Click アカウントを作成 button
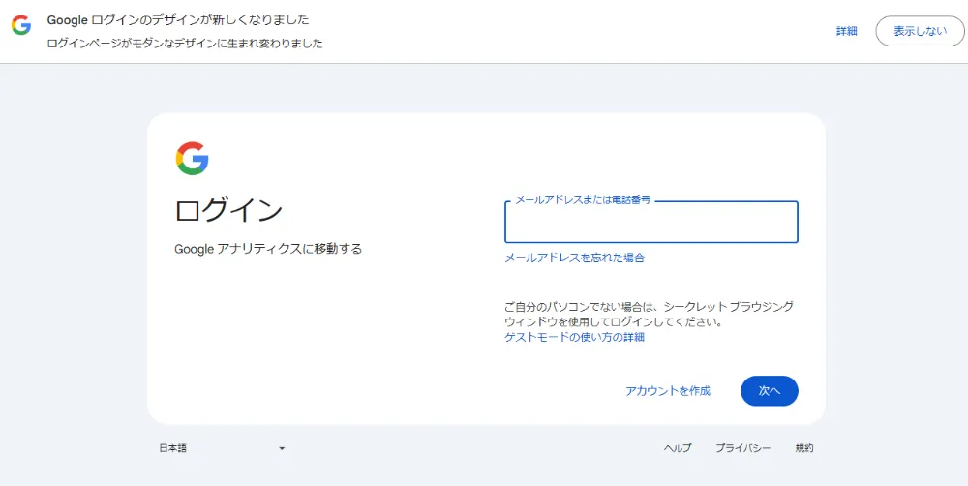This screenshot has height=486, width=968. click(x=667, y=391)
